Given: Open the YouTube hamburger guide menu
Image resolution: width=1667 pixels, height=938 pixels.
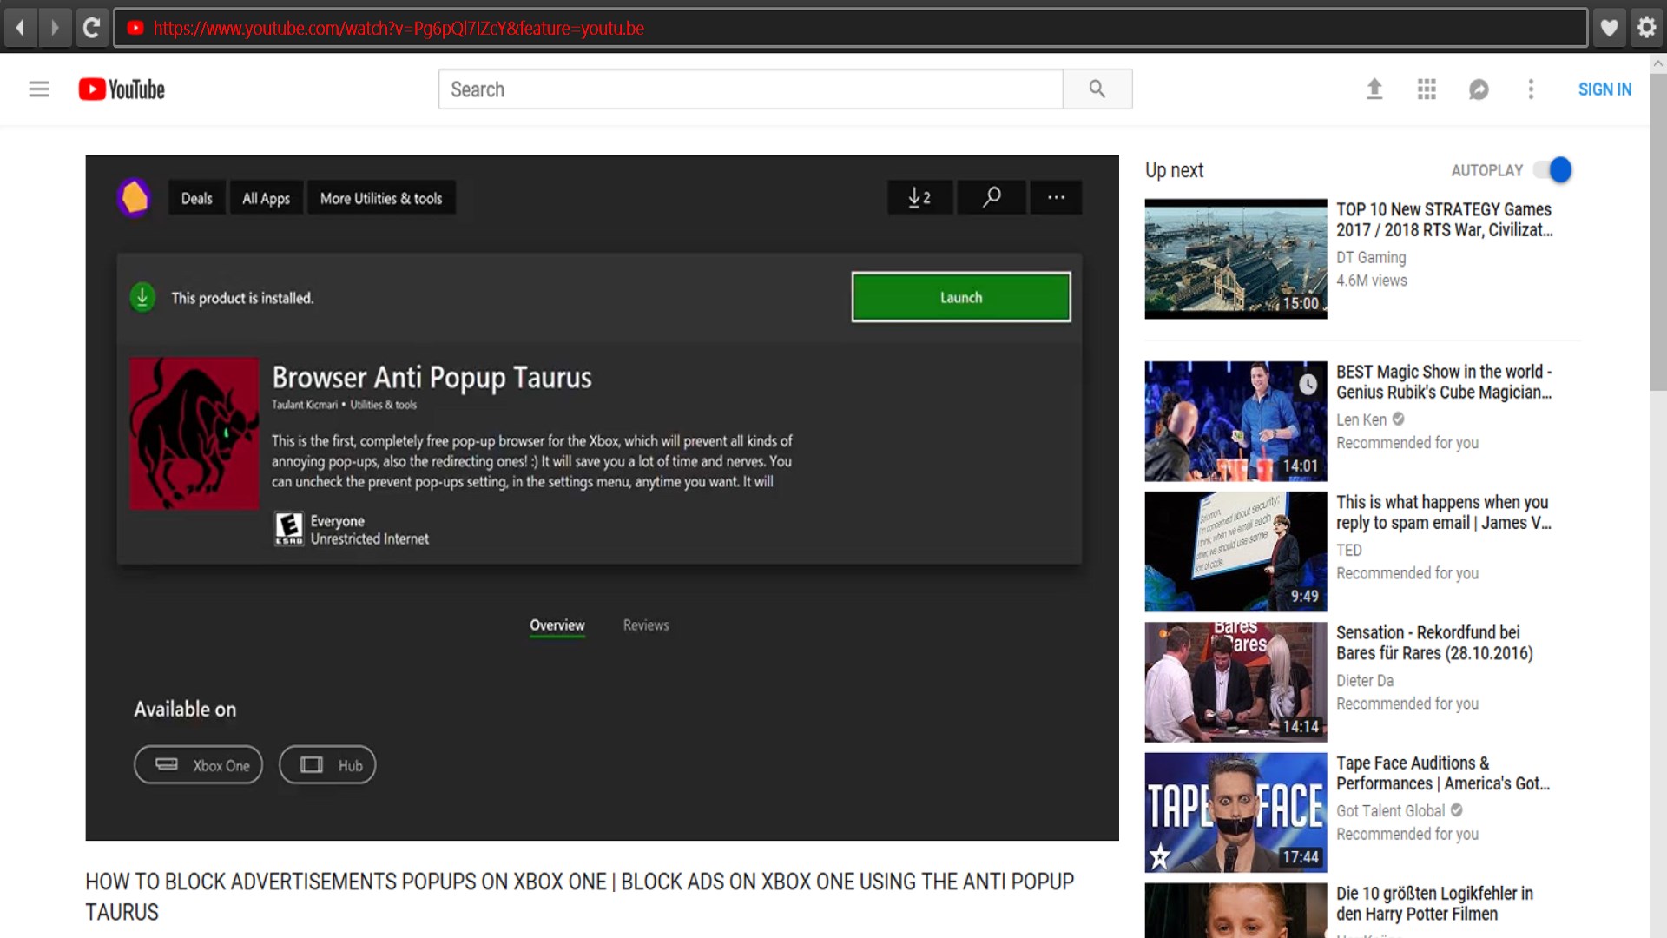Looking at the screenshot, I should click(x=39, y=89).
